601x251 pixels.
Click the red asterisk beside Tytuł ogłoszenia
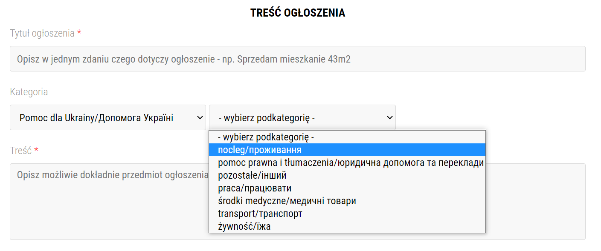(x=79, y=32)
